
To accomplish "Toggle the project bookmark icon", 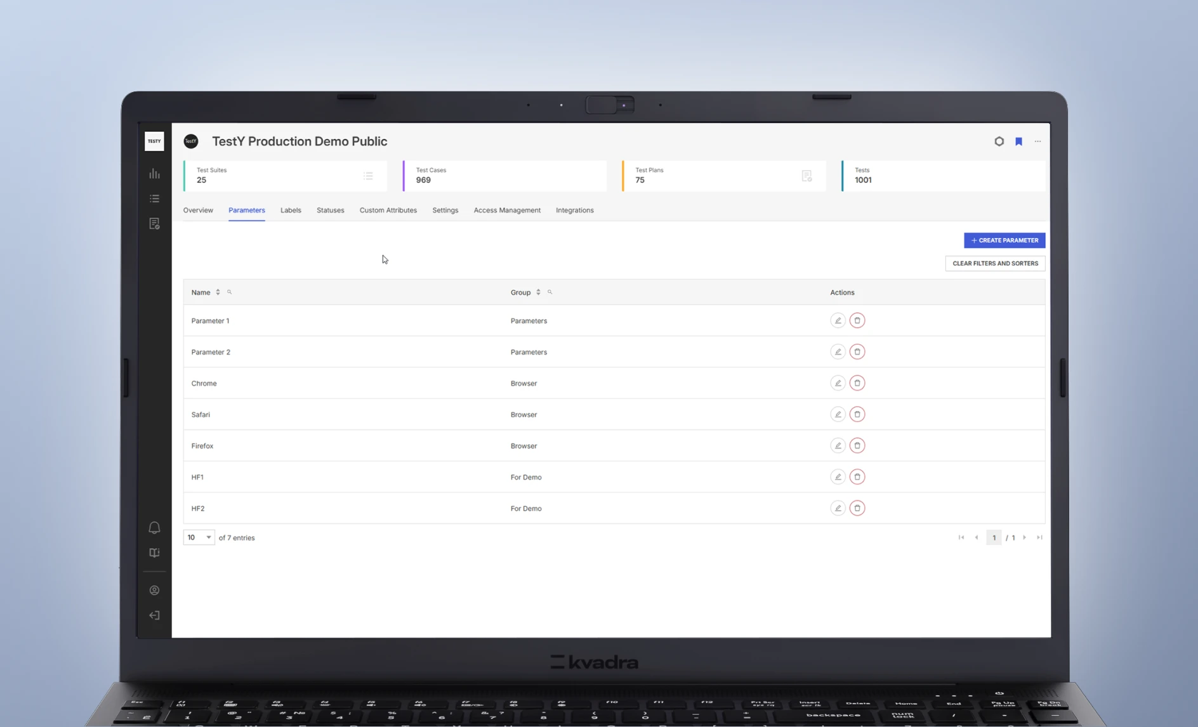I will click(1018, 141).
